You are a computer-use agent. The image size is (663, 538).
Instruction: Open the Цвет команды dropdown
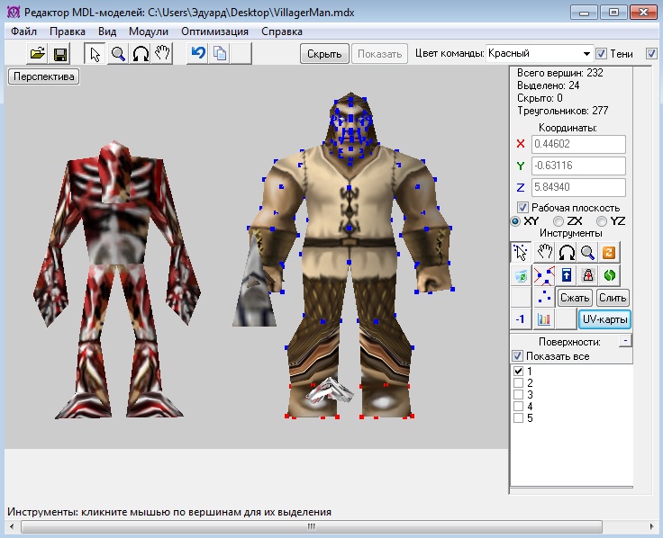point(586,54)
